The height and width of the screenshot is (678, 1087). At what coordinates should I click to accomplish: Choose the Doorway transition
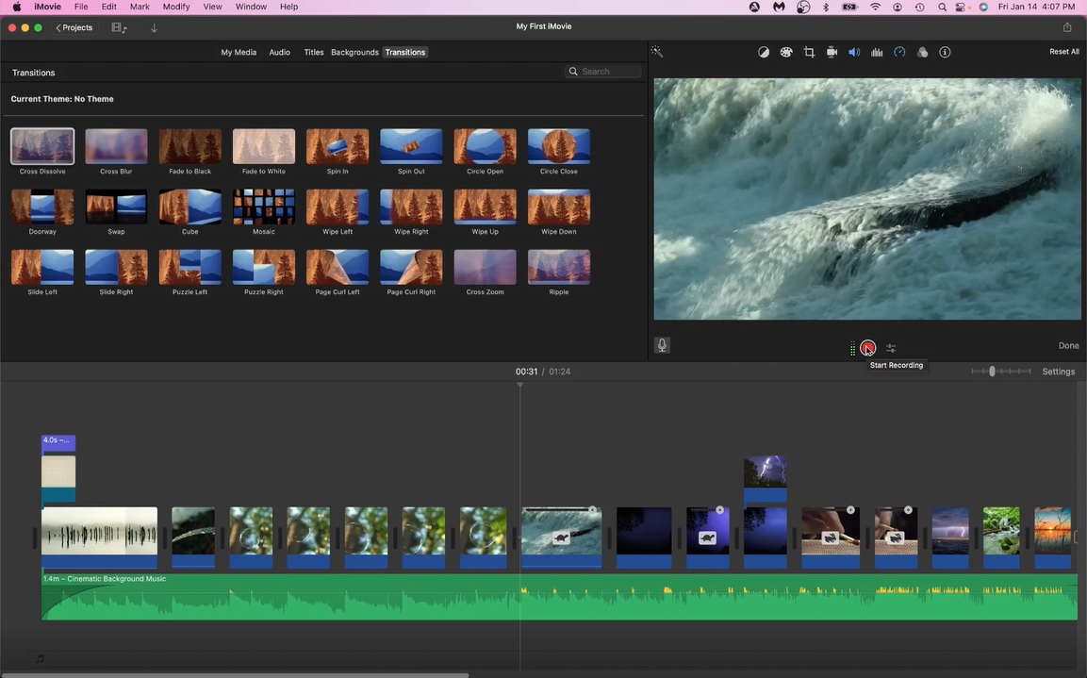[x=42, y=207]
